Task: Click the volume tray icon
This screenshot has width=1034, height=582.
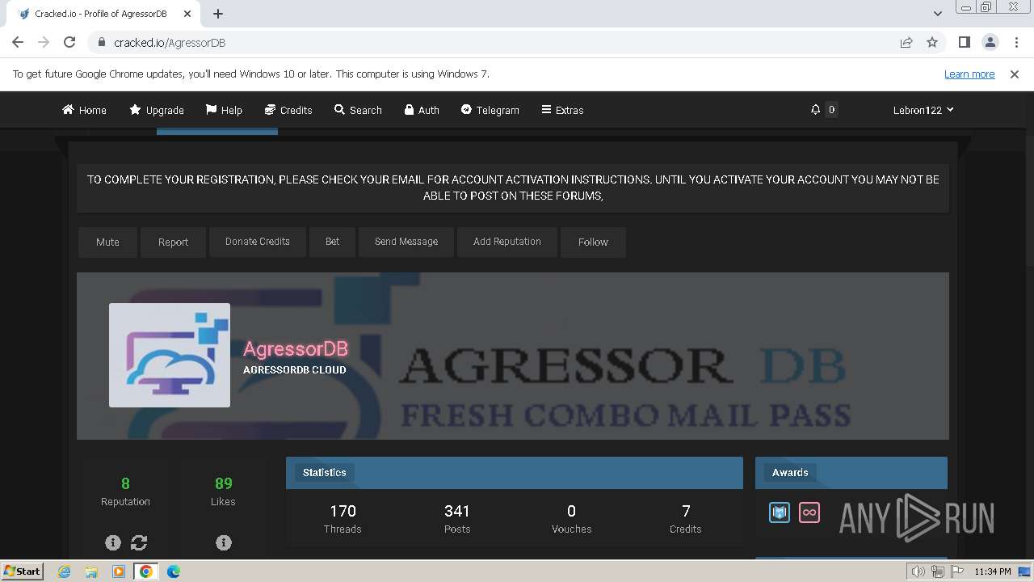Action: click(918, 571)
